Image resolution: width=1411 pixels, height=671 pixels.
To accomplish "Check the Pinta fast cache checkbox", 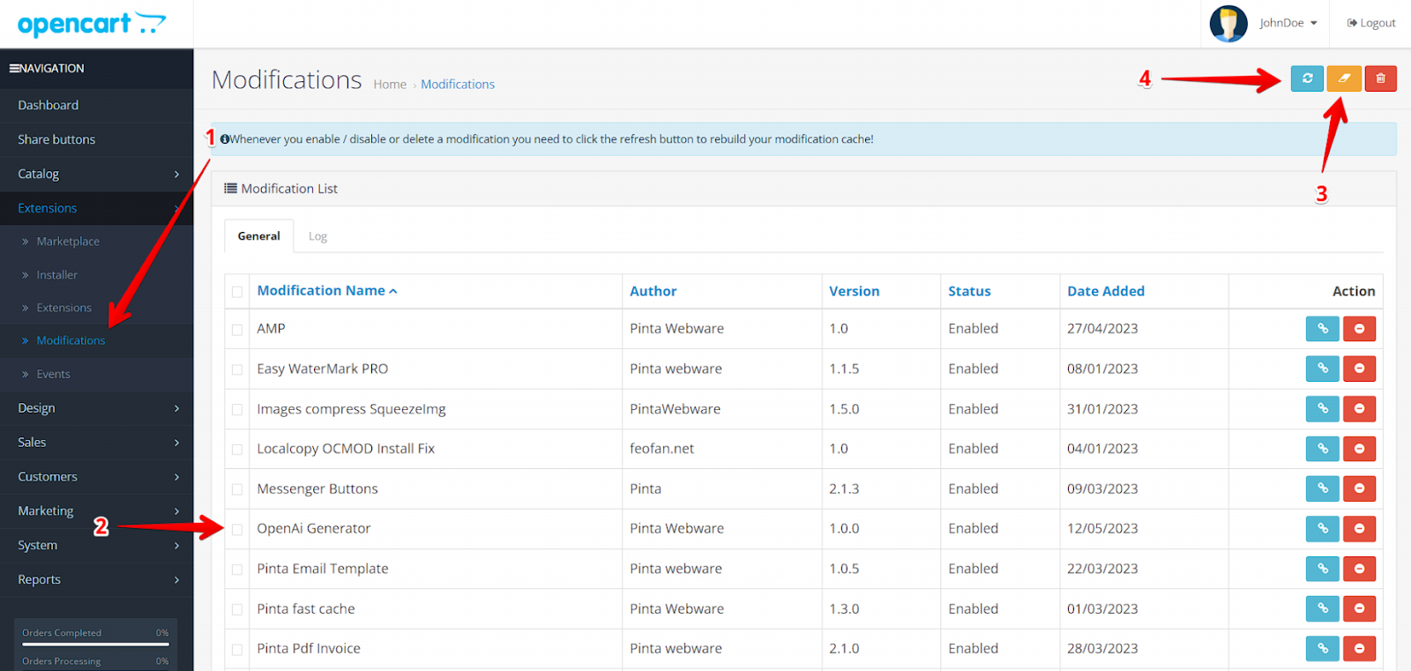I will pos(237,609).
